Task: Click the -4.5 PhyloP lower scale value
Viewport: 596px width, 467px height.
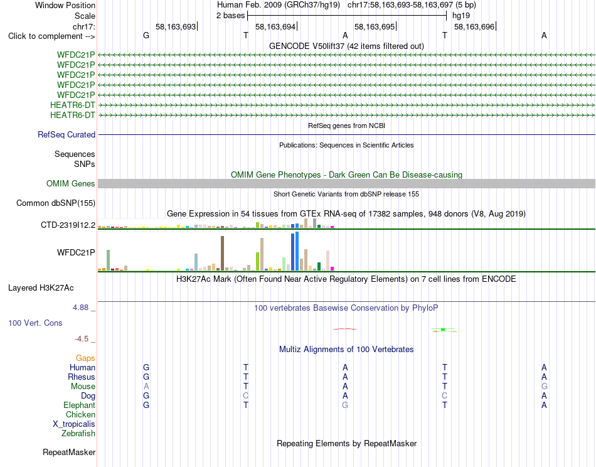Action: pyautogui.click(x=82, y=339)
